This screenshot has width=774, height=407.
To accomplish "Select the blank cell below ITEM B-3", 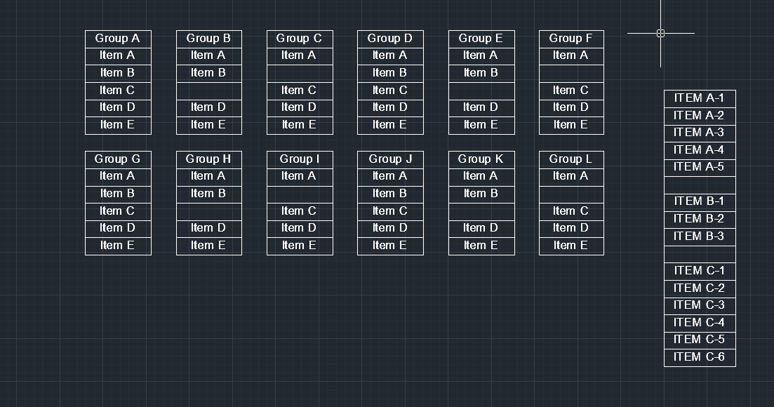I will pos(700,254).
